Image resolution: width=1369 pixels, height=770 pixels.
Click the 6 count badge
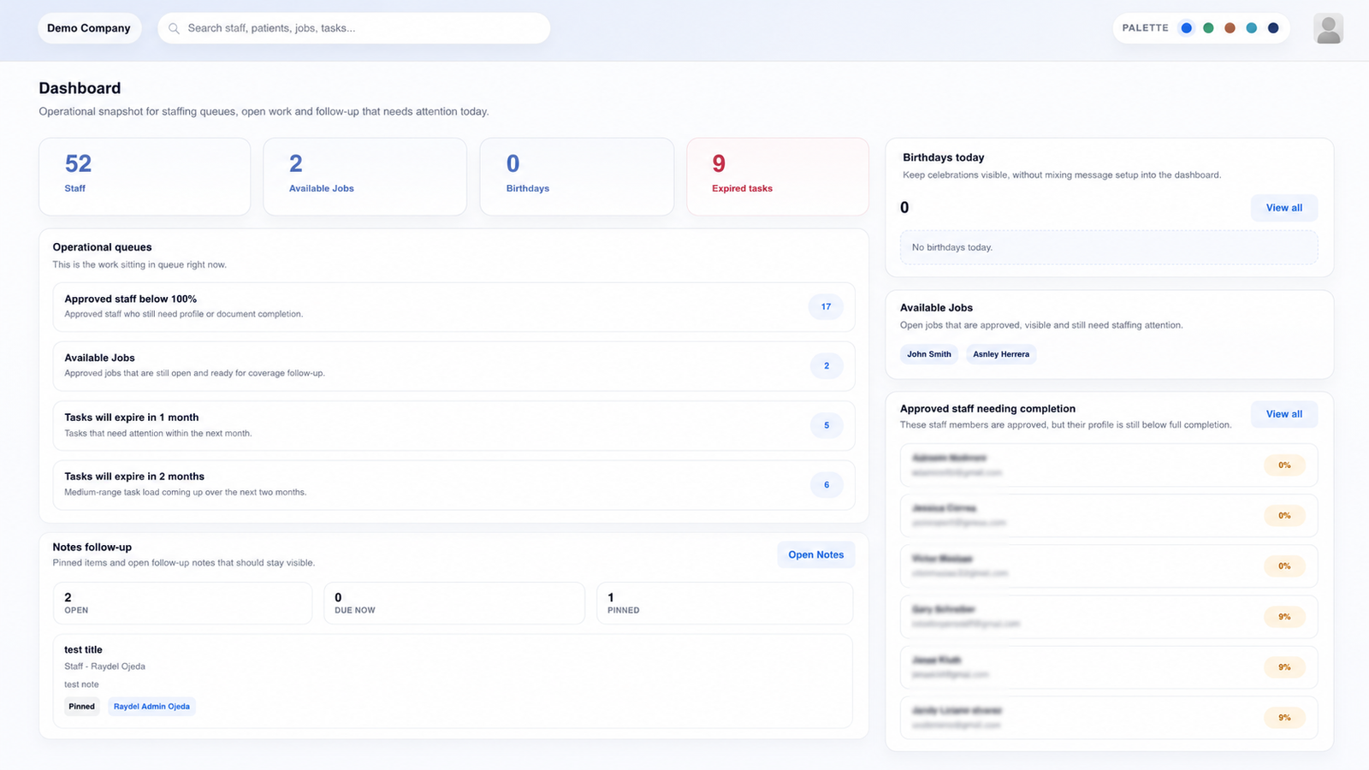827,485
